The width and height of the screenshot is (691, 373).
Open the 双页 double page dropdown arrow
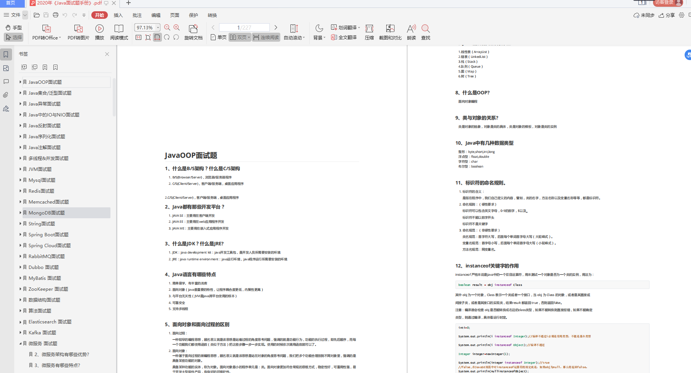click(x=249, y=37)
